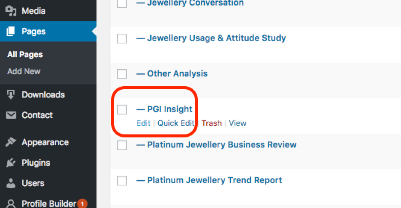Click the Media library icon in sidebar
The width and height of the screenshot is (401, 208).
(x=11, y=11)
